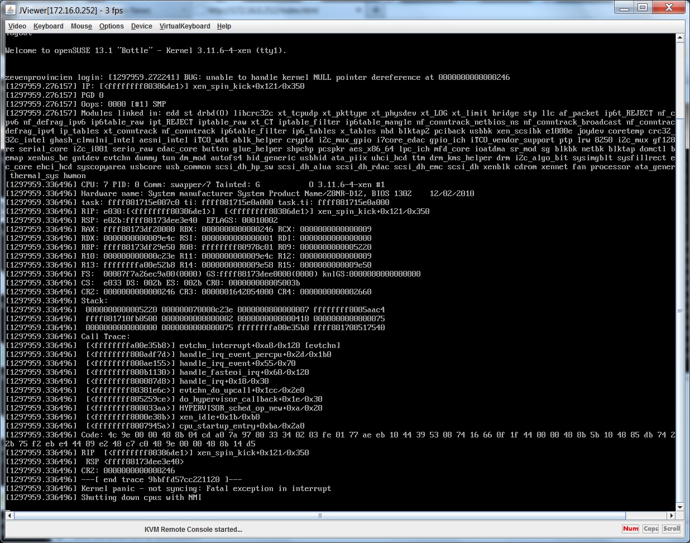Click the vertical scrollbar up arrow
Viewport: 690px width, 543px height.
(679, 38)
